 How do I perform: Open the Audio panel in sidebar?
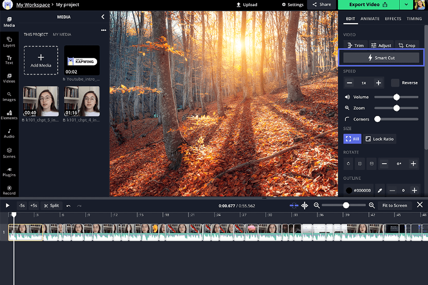point(9,134)
